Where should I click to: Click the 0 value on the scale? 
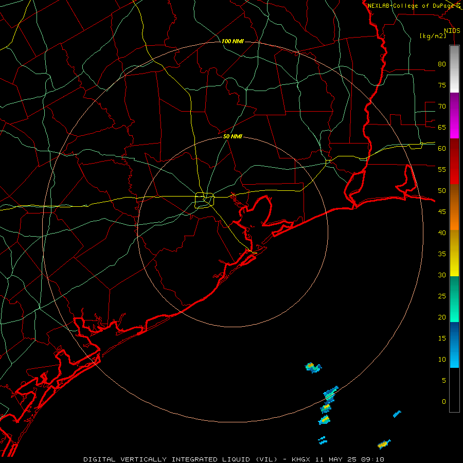(444, 402)
